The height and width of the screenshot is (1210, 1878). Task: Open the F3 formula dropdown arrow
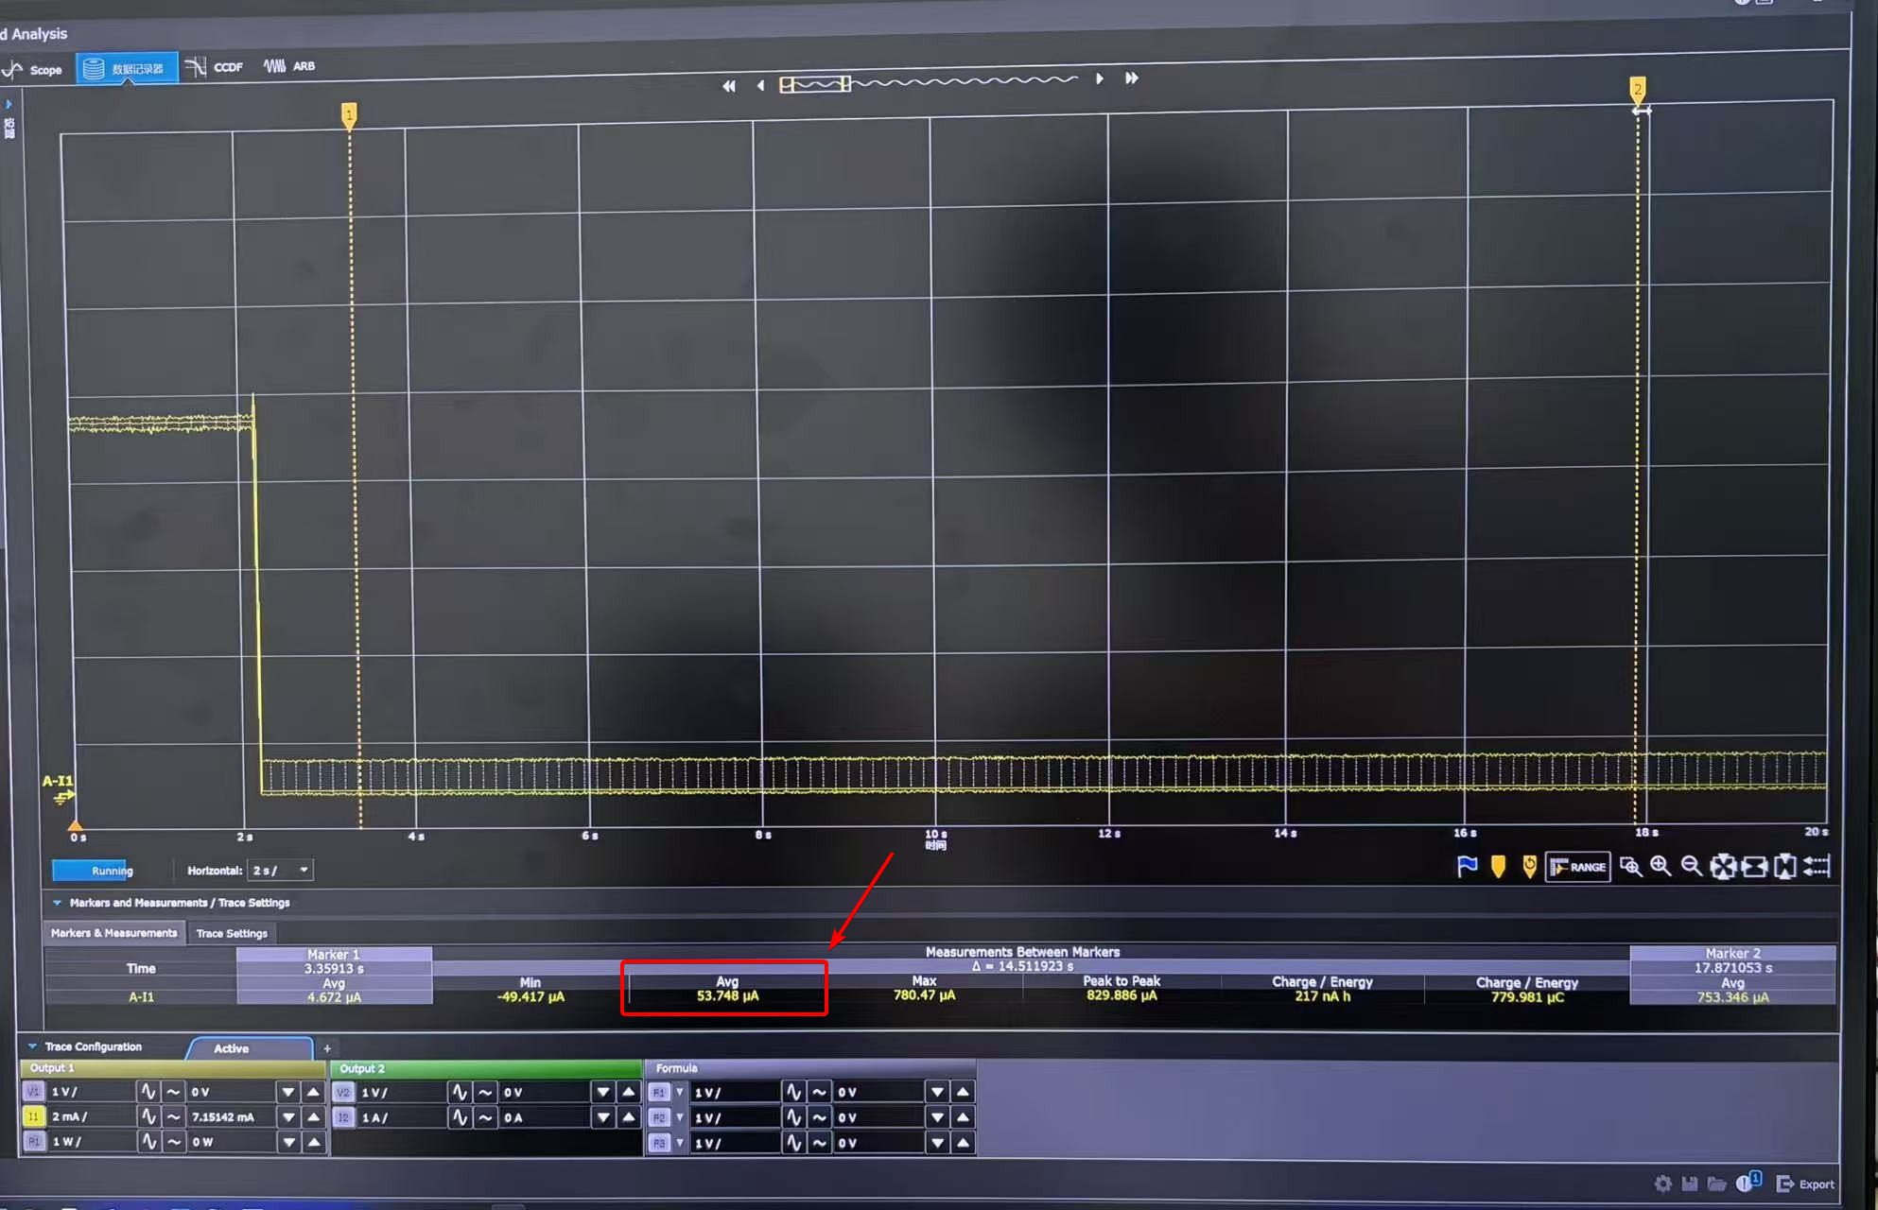tap(679, 1143)
